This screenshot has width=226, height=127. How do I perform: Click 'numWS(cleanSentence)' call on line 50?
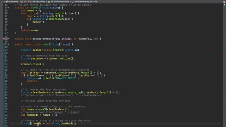click(53, 109)
